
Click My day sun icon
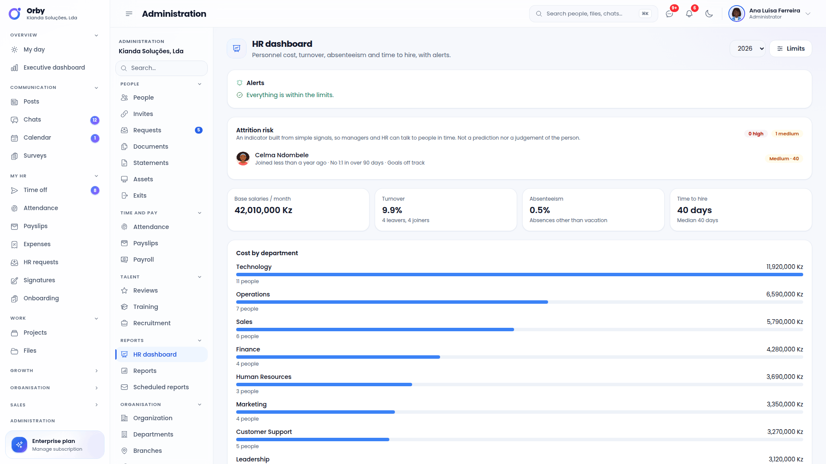tap(15, 49)
